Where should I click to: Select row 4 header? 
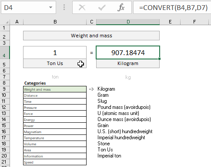coord(5,52)
